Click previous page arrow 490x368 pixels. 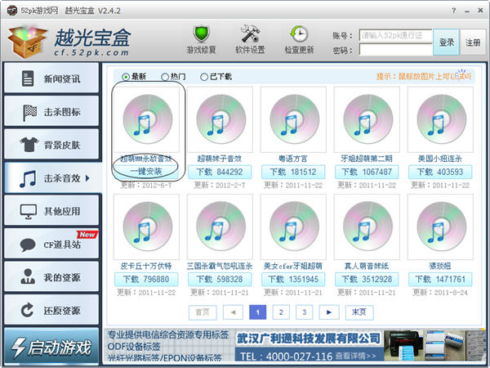click(x=233, y=312)
